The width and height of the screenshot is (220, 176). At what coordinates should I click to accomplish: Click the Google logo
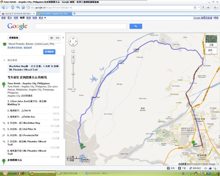point(17,26)
